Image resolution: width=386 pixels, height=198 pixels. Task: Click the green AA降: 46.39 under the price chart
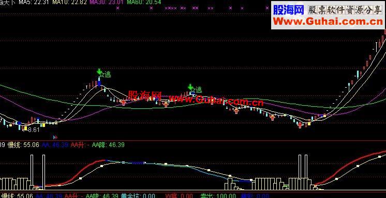[108, 145]
